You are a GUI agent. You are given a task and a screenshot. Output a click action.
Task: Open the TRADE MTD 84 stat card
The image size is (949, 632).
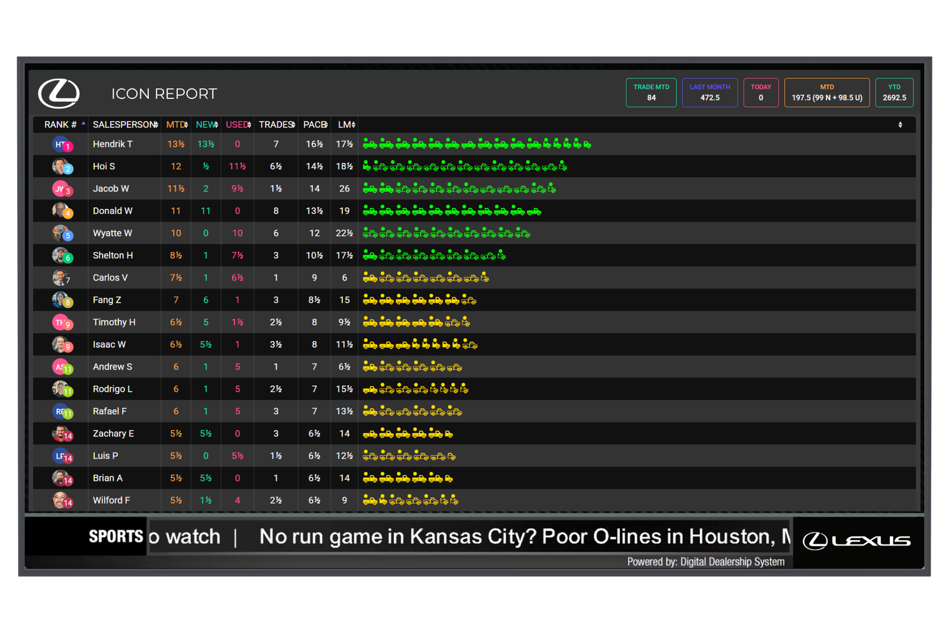[x=651, y=93]
